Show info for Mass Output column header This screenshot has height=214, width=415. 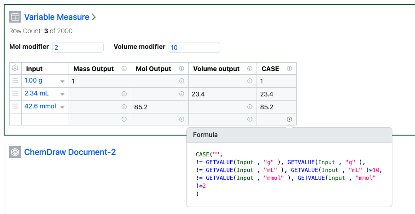pos(124,69)
